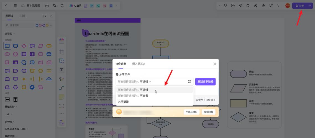Screen dimensions: 315x138
Task: Select the blue double-circle shape
Action: click(32, 87)
